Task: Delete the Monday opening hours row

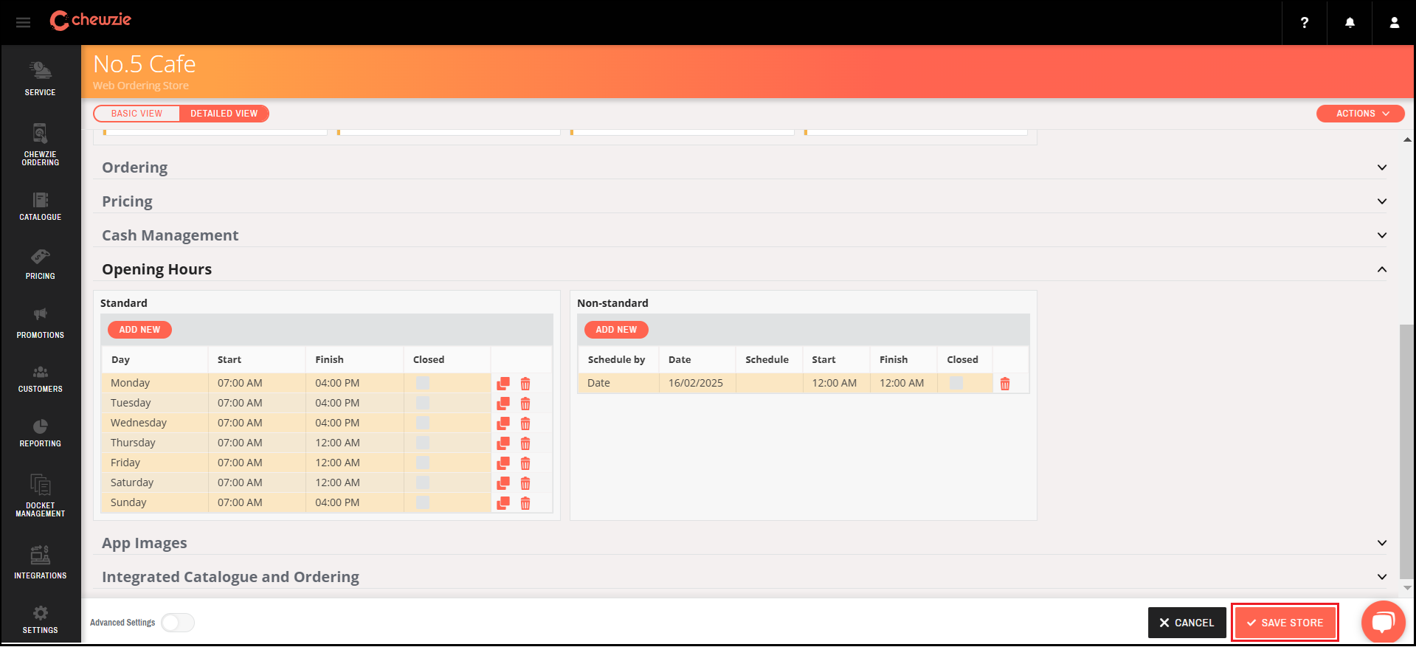Action: coord(525,384)
